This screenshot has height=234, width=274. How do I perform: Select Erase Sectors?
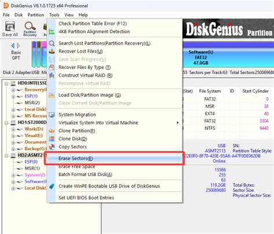click(114, 159)
